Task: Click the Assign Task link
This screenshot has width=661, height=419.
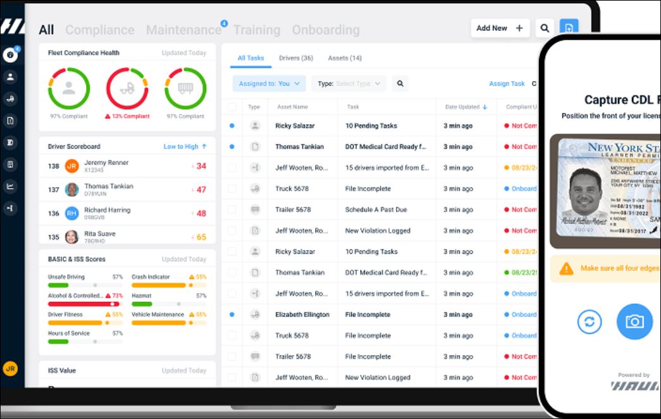Action: point(507,84)
